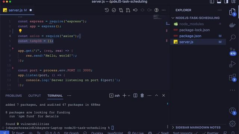Toggle secondary side bar layout icon

[226, 1]
